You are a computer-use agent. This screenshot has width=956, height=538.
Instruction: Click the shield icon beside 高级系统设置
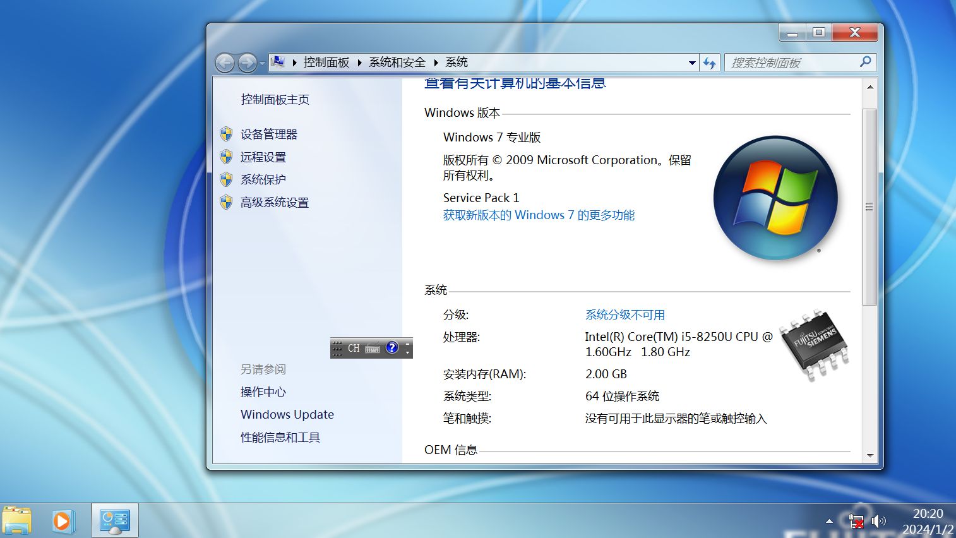[226, 202]
